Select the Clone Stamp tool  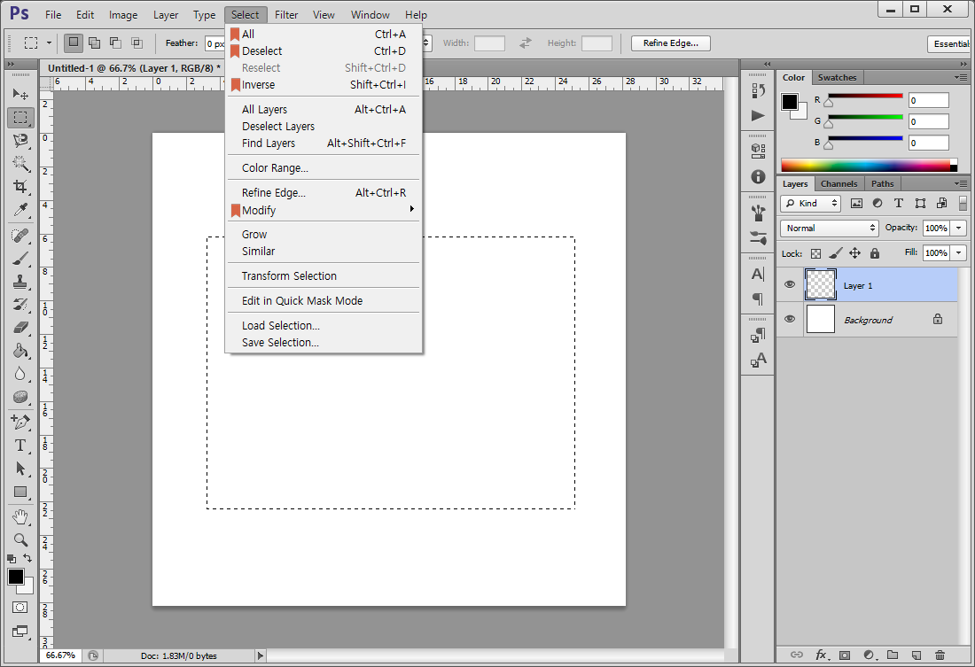[20, 282]
